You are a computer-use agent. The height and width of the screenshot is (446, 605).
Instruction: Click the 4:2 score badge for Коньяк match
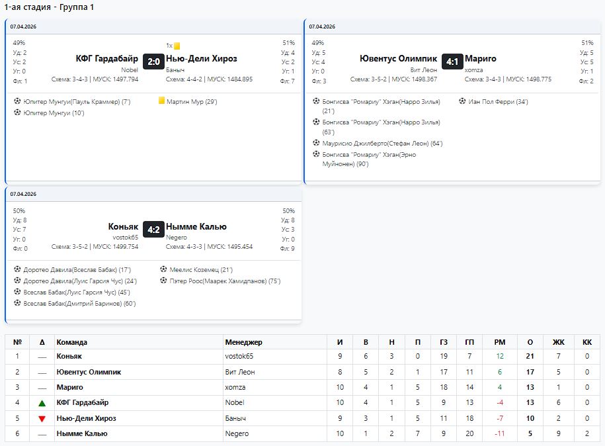point(153,230)
